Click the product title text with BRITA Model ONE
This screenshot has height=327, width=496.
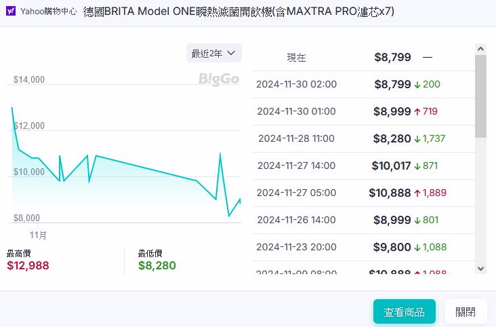point(239,12)
